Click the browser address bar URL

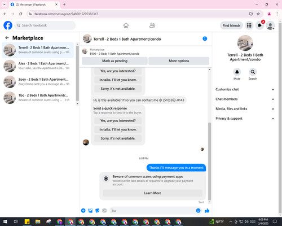coord(66,14)
